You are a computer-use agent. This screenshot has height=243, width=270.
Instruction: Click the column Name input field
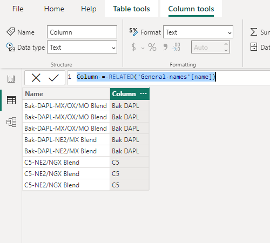pos(82,32)
